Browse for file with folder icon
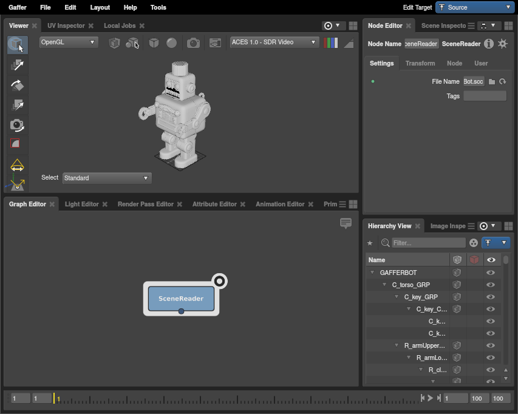 492,81
